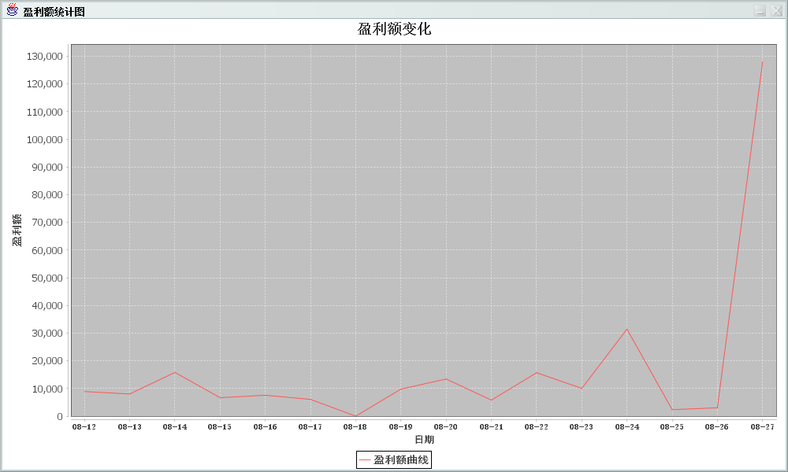Click the x-axis label 日期

424,440
